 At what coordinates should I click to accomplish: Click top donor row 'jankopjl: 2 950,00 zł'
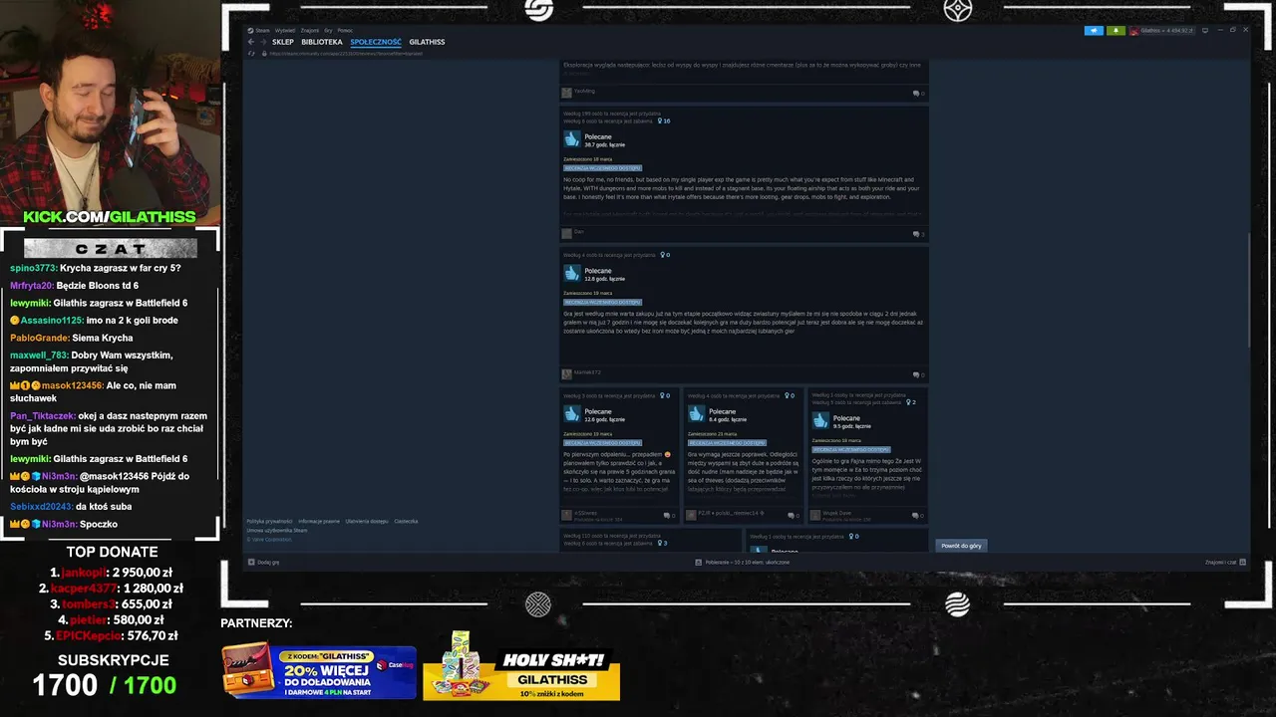(x=111, y=572)
